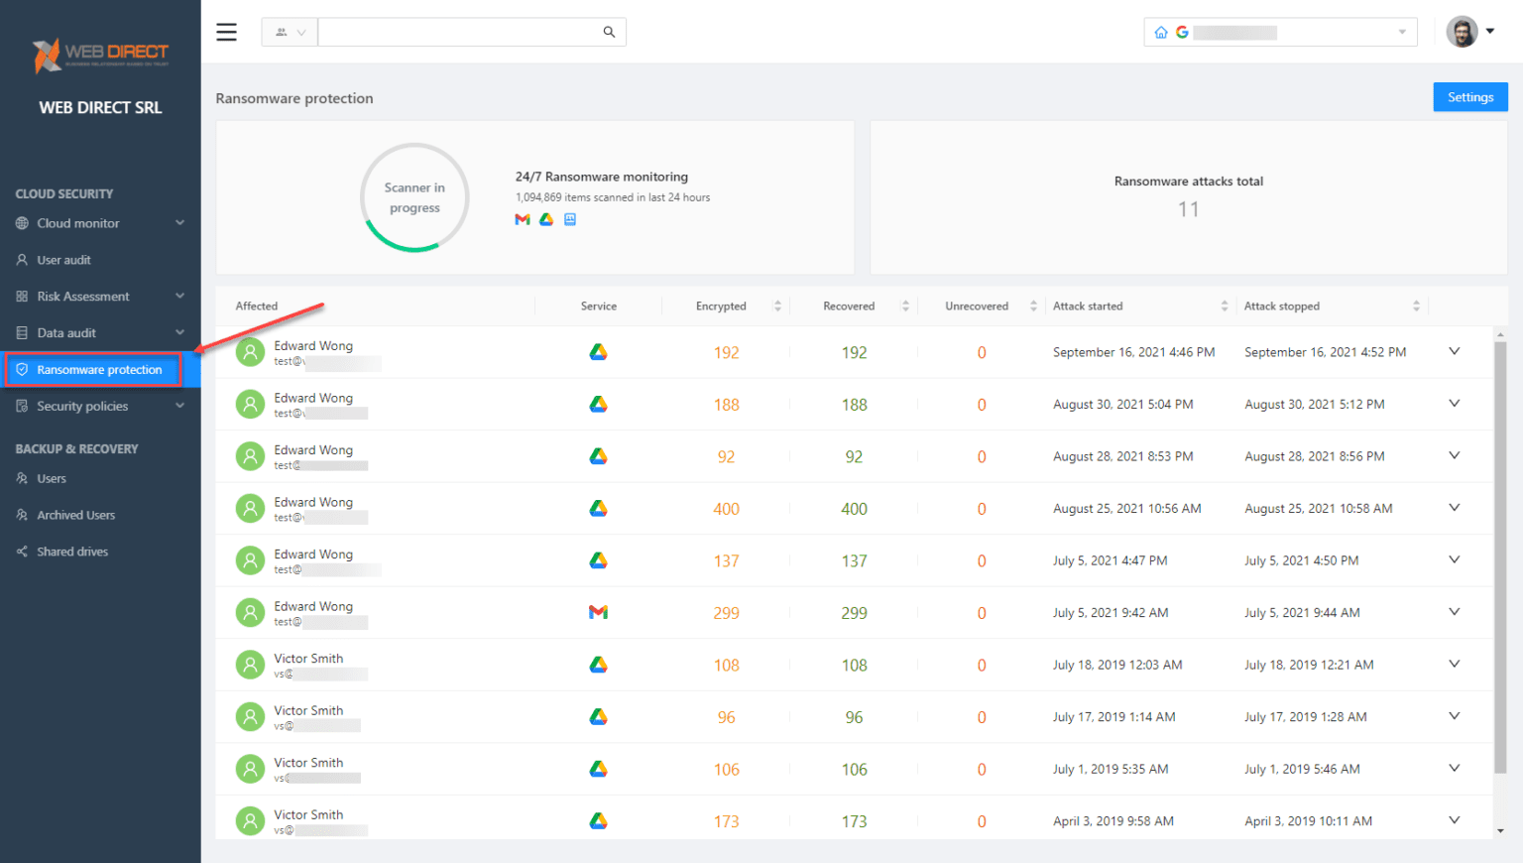Click the Gmail icon under ransomware monitoring
Screen dimensions: 1523x863
pos(523,219)
